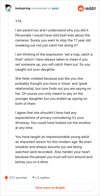Click 'You have taught an impressionable young adult' line
Viewport: 100px width, 196px height.
[52, 137]
